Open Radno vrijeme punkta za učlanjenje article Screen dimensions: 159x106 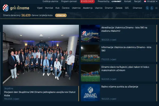point(120,87)
